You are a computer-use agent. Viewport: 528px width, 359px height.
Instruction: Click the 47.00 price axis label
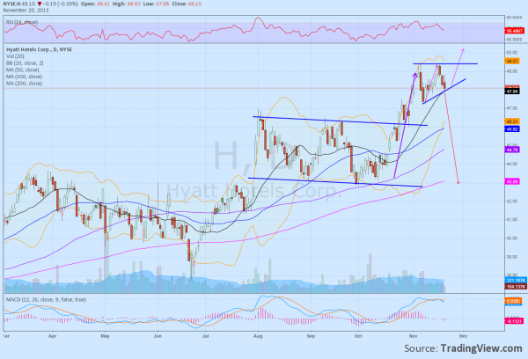coord(512,108)
